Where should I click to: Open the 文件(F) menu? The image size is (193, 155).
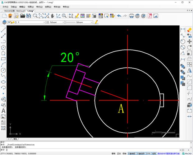5,7
